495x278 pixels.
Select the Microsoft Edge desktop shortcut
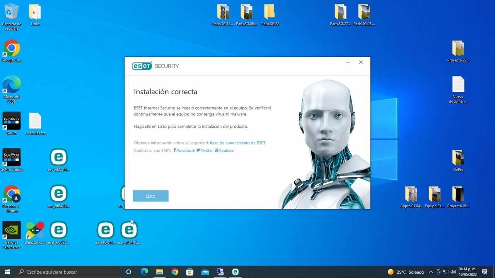(x=12, y=90)
